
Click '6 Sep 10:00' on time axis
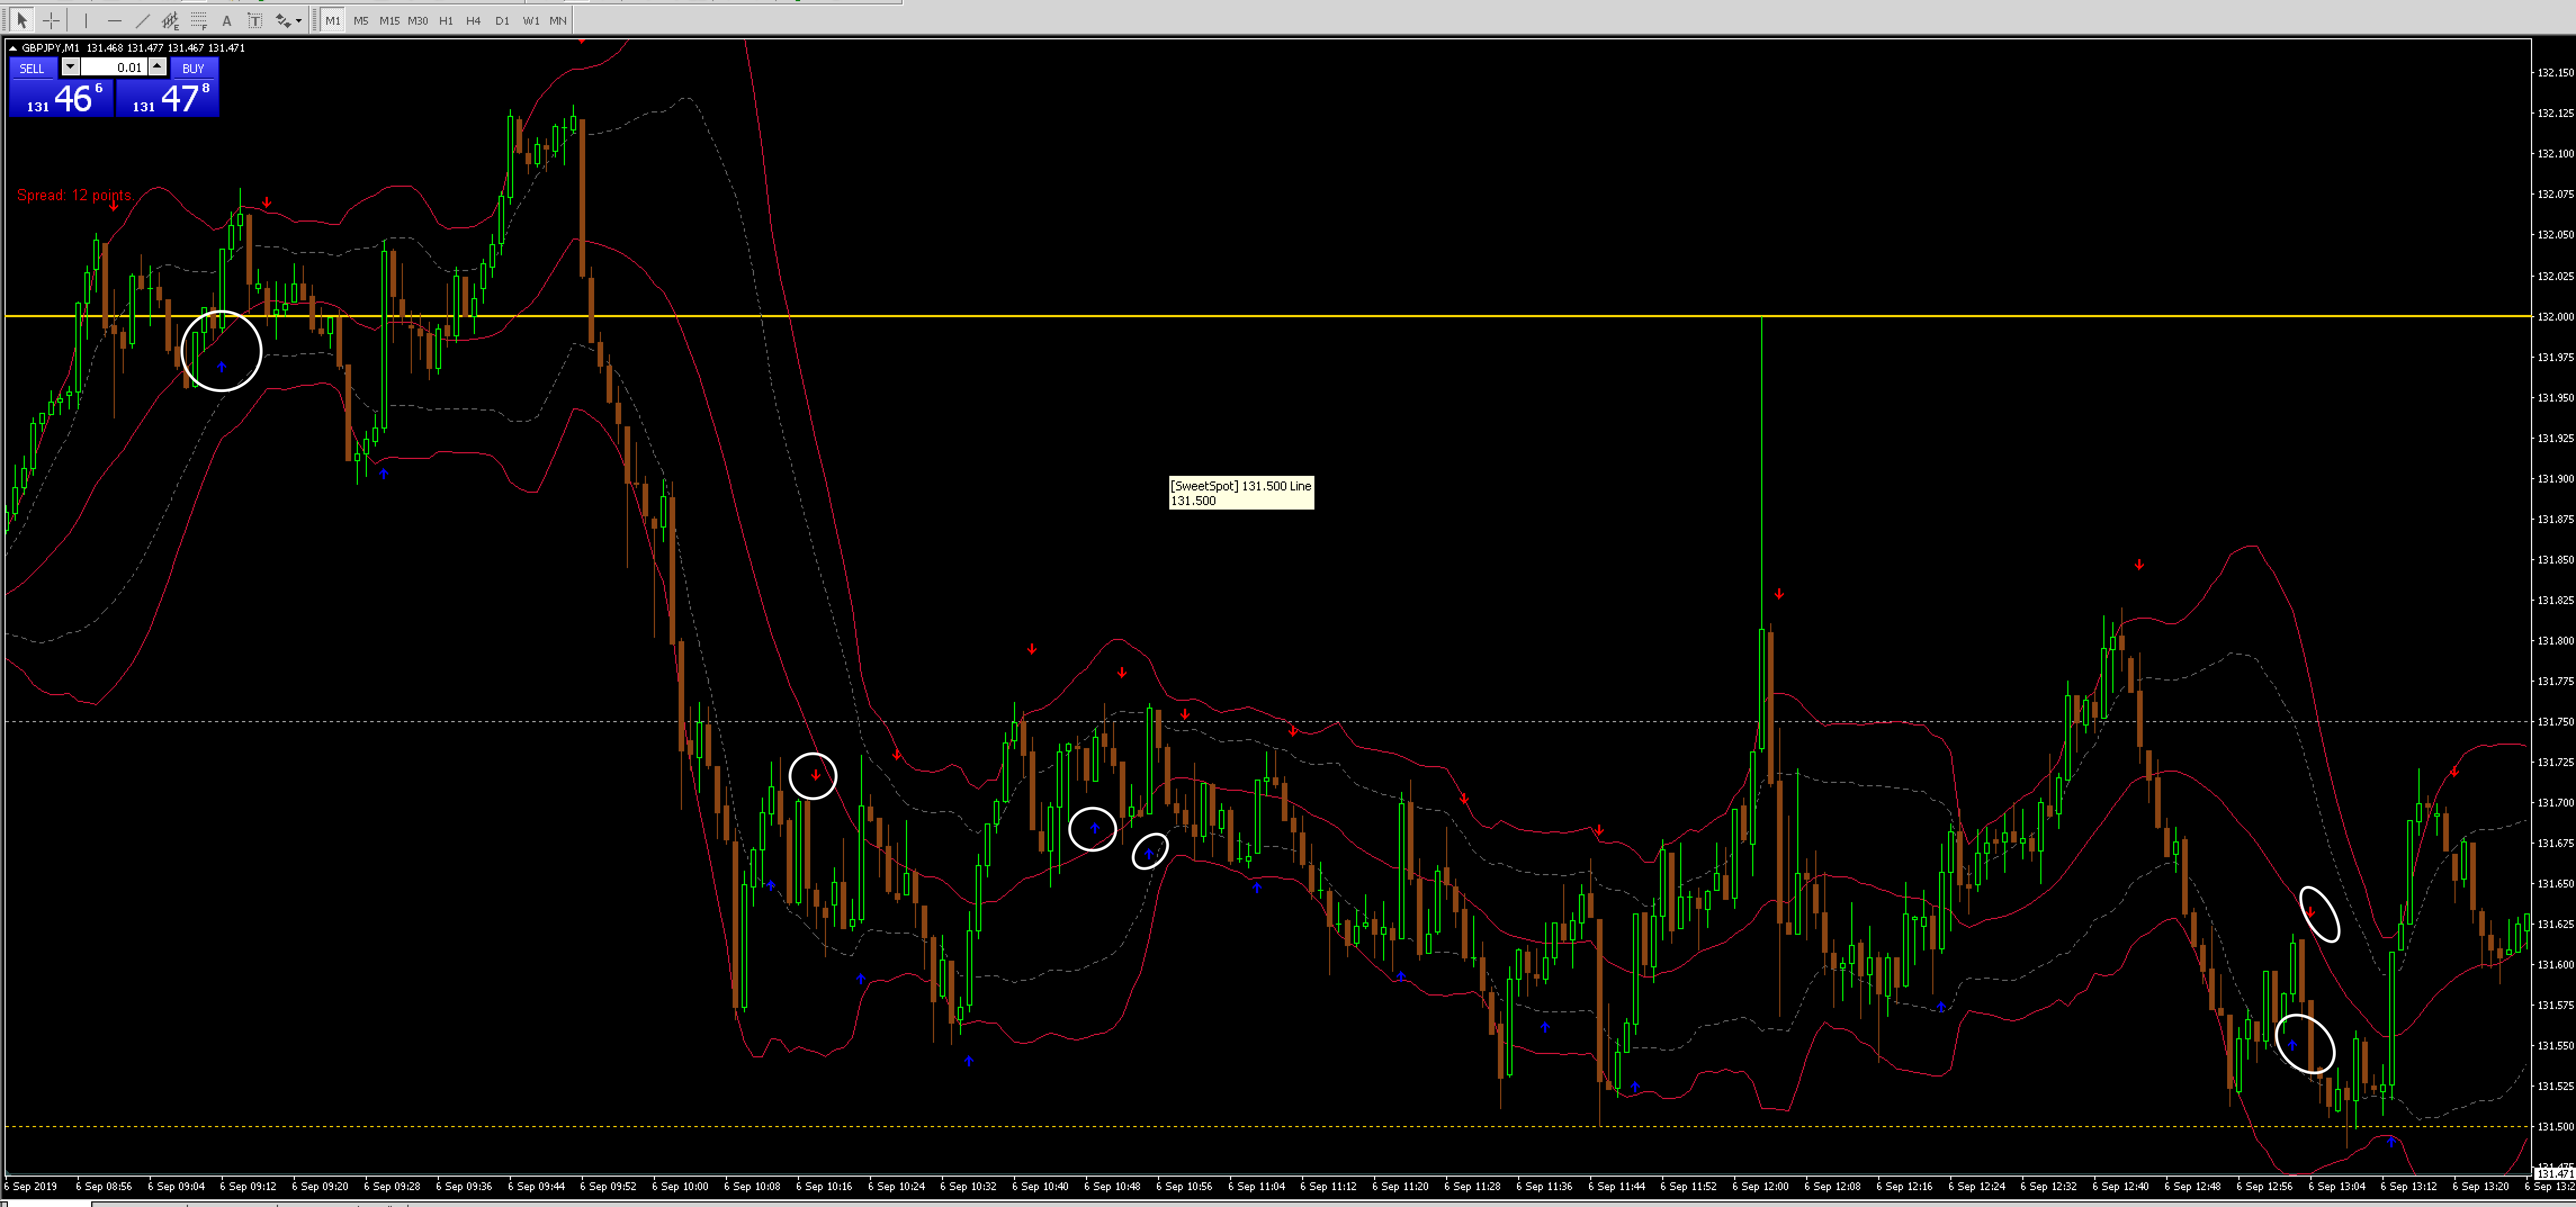point(680,1186)
